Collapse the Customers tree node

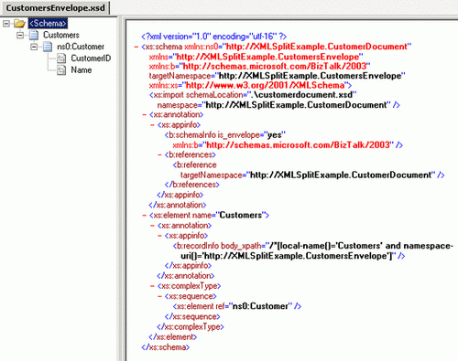pos(20,35)
